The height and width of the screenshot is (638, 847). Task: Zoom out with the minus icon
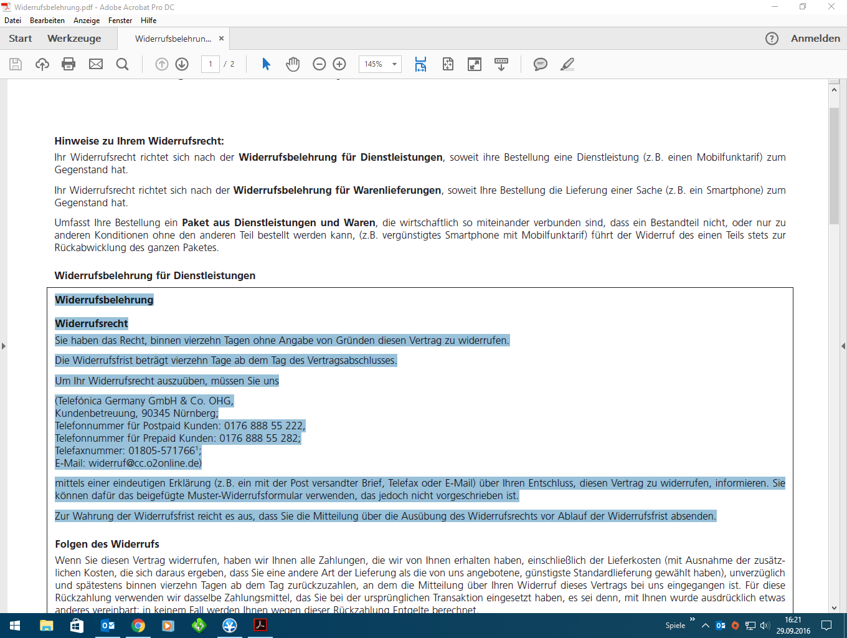[319, 64]
